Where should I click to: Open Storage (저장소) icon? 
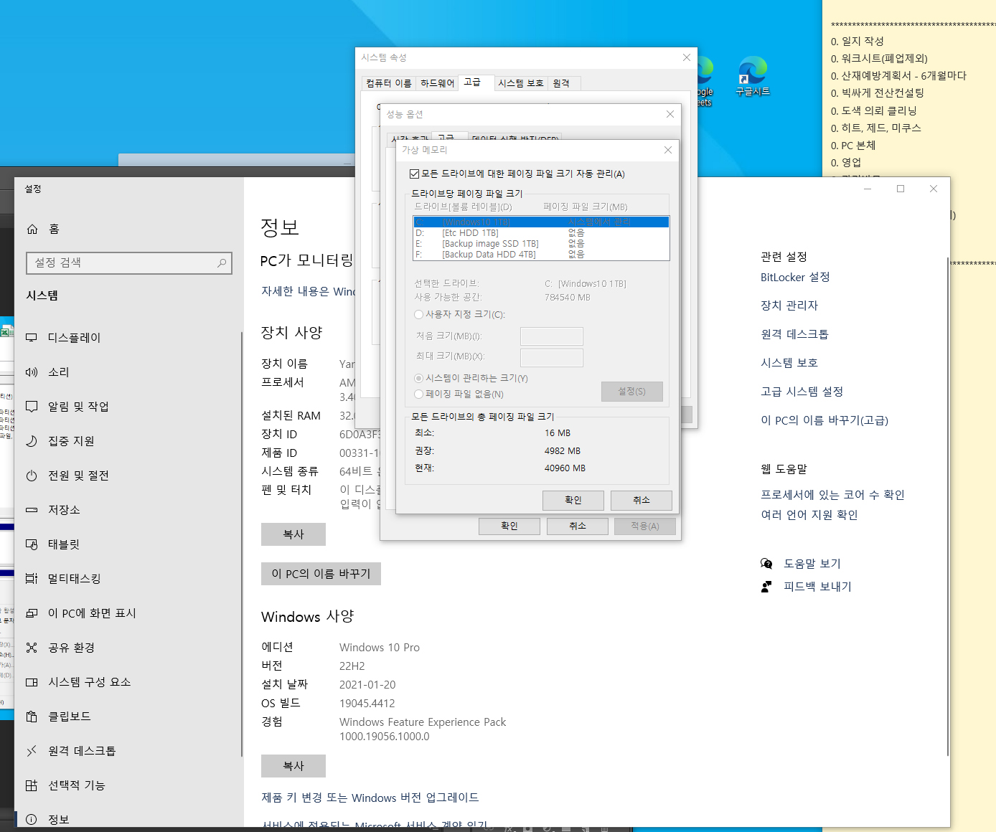tap(32, 510)
